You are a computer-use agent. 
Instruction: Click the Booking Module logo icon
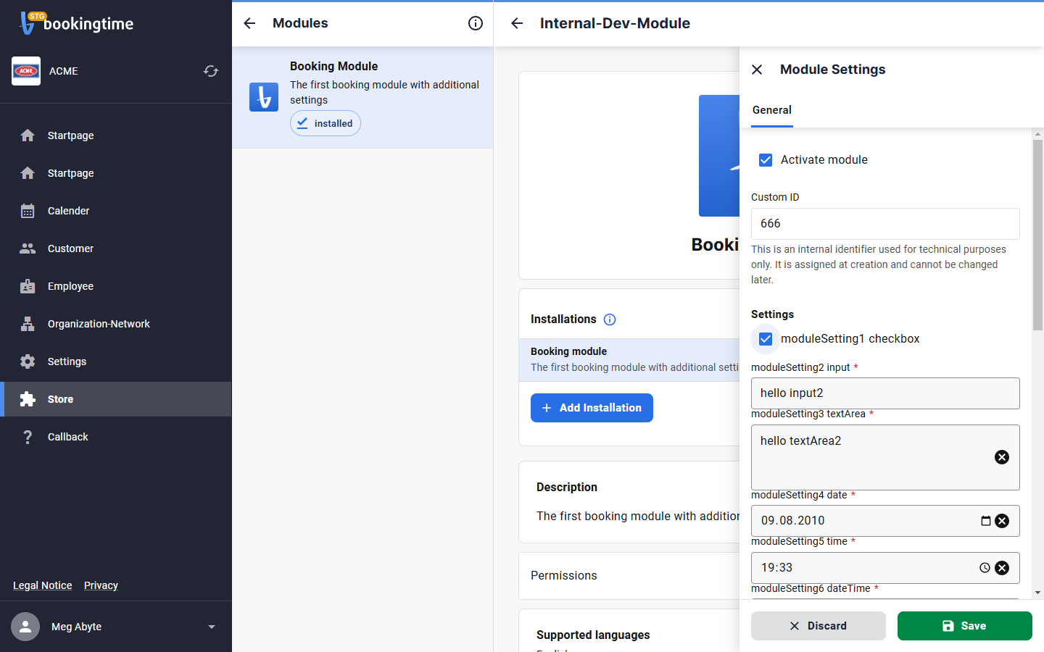[x=264, y=97]
